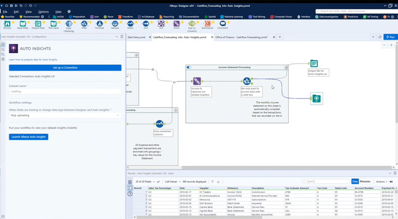Collapse the Income Statement Processing container
398x219 pixels.
click(286, 67)
